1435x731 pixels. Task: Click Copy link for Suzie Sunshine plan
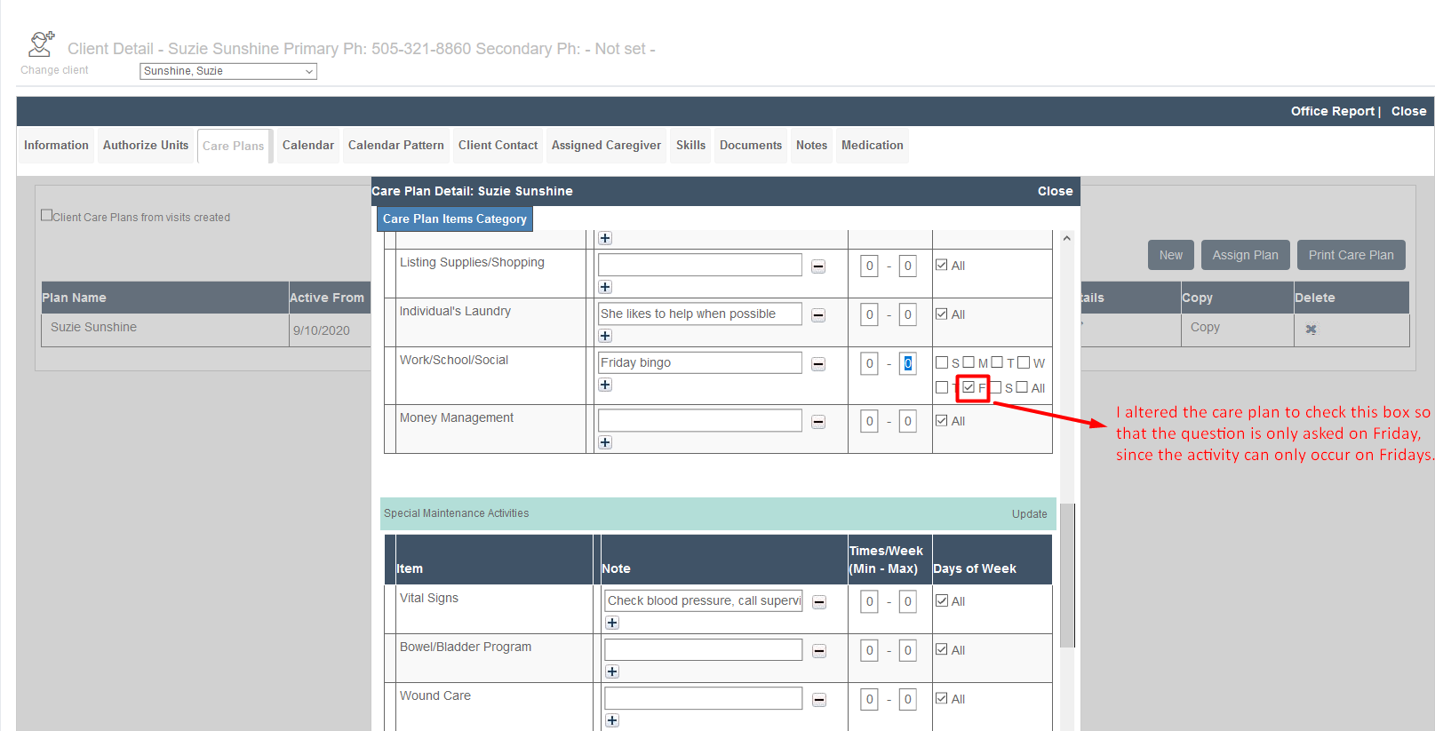(1205, 327)
